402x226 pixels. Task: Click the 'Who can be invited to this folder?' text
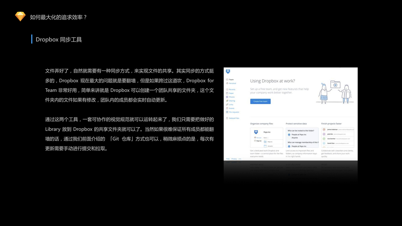tap(301, 131)
